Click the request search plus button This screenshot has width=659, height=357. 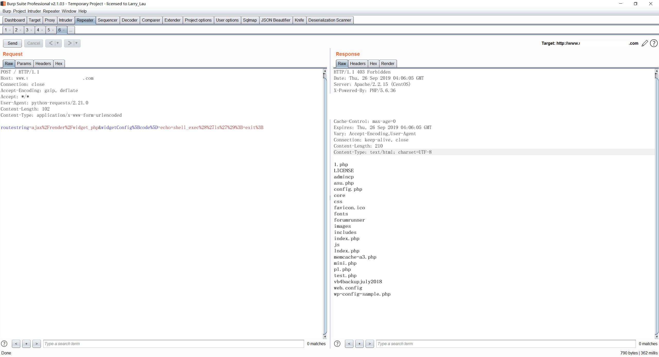pos(26,344)
